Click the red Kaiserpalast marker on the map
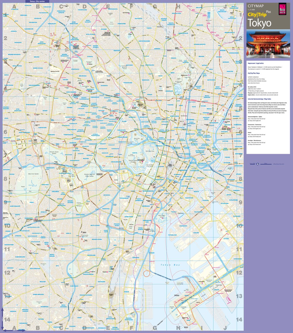Image resolution: width=293 pixels, height=333 pixels. (142, 162)
